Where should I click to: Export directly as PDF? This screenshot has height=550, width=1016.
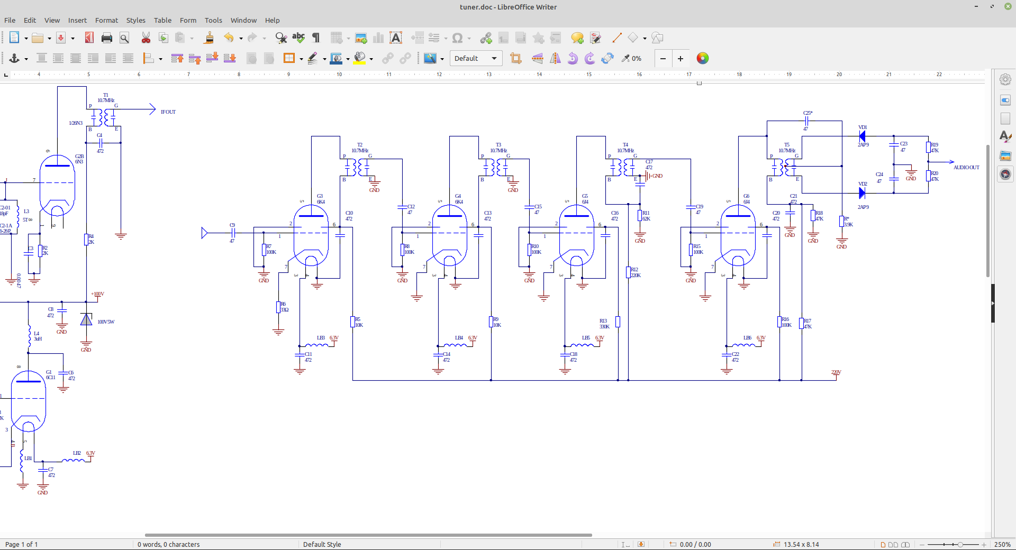tap(61, 38)
